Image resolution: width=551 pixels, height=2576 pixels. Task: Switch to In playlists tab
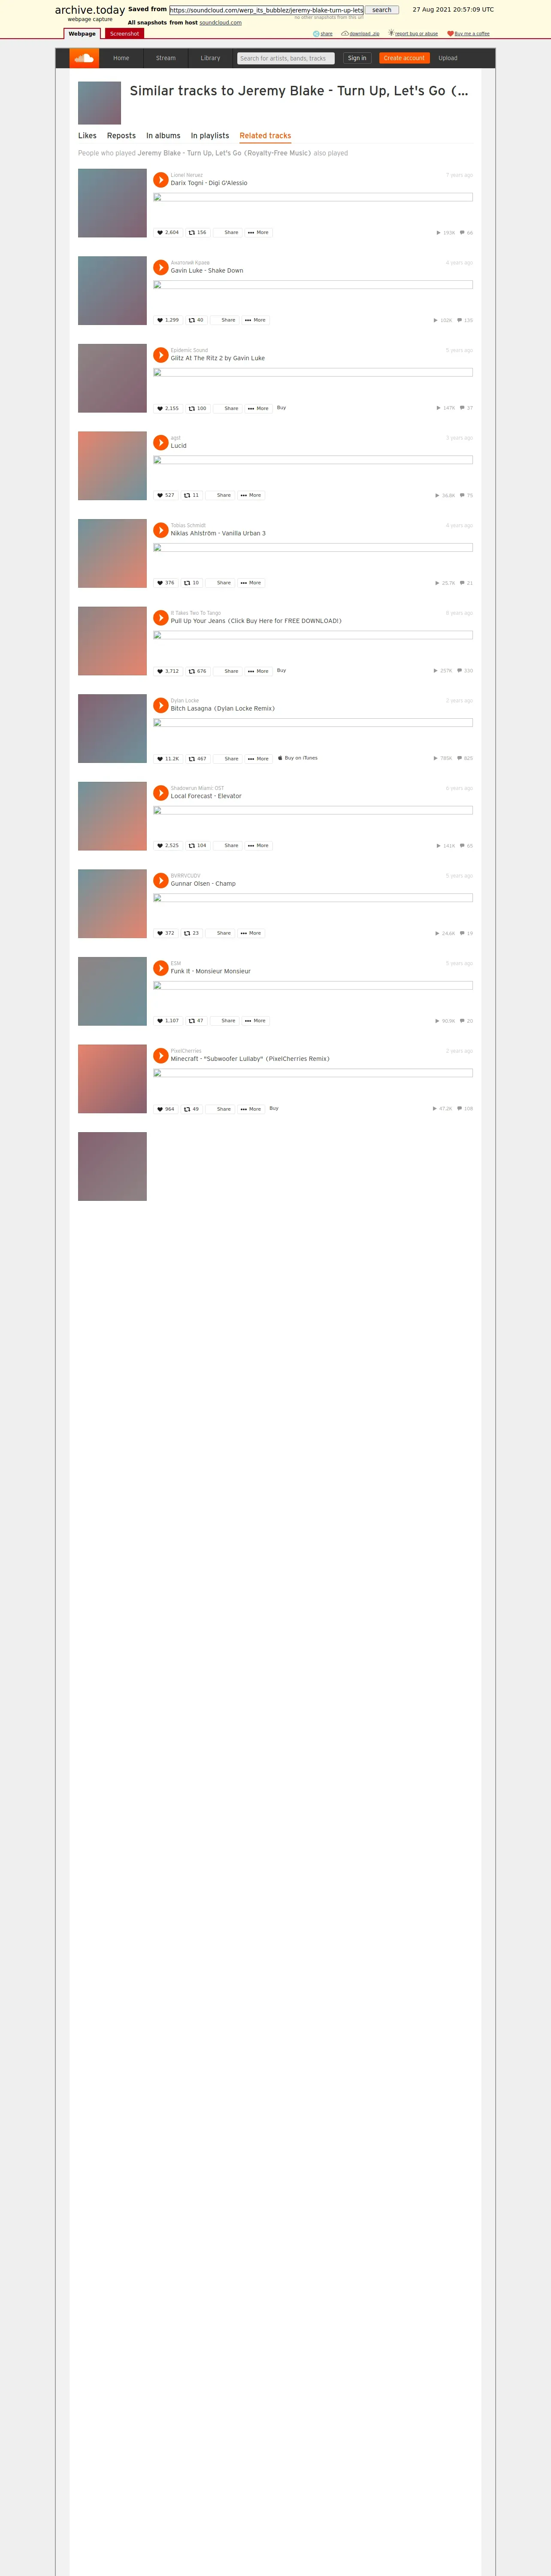(x=210, y=136)
